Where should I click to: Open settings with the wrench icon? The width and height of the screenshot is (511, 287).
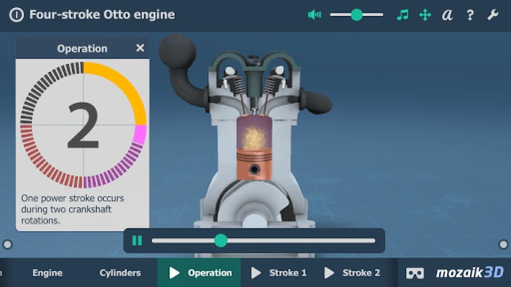(492, 15)
